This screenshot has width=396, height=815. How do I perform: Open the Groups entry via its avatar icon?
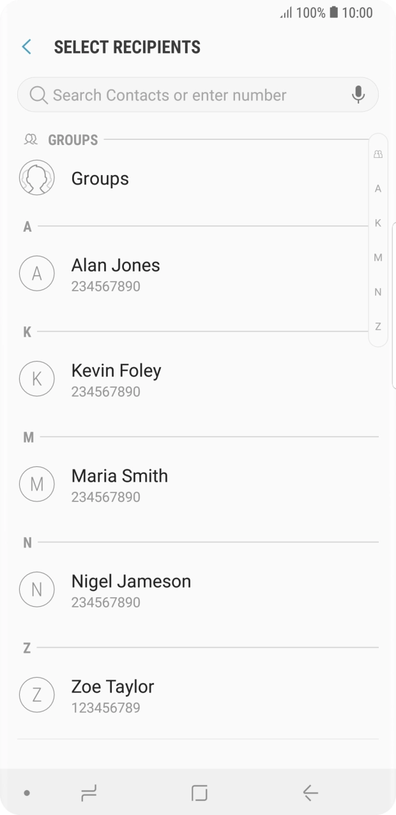coord(36,178)
